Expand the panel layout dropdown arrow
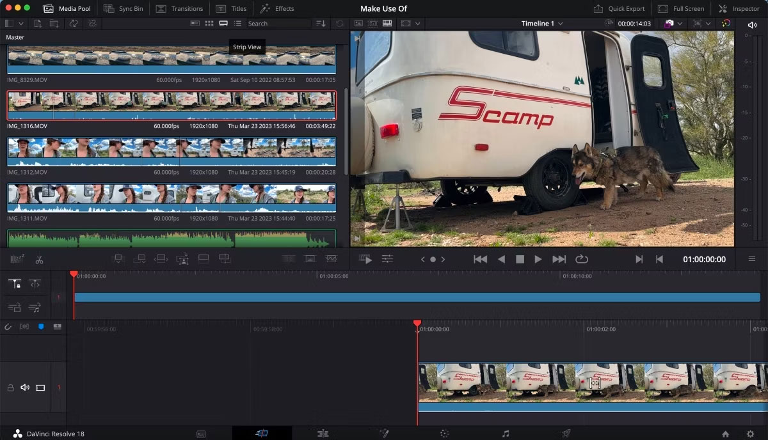This screenshot has height=440, width=768. point(21,24)
